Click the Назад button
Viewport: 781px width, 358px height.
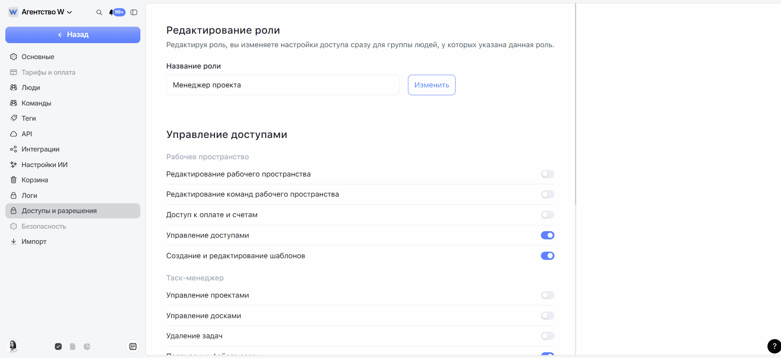(x=73, y=35)
